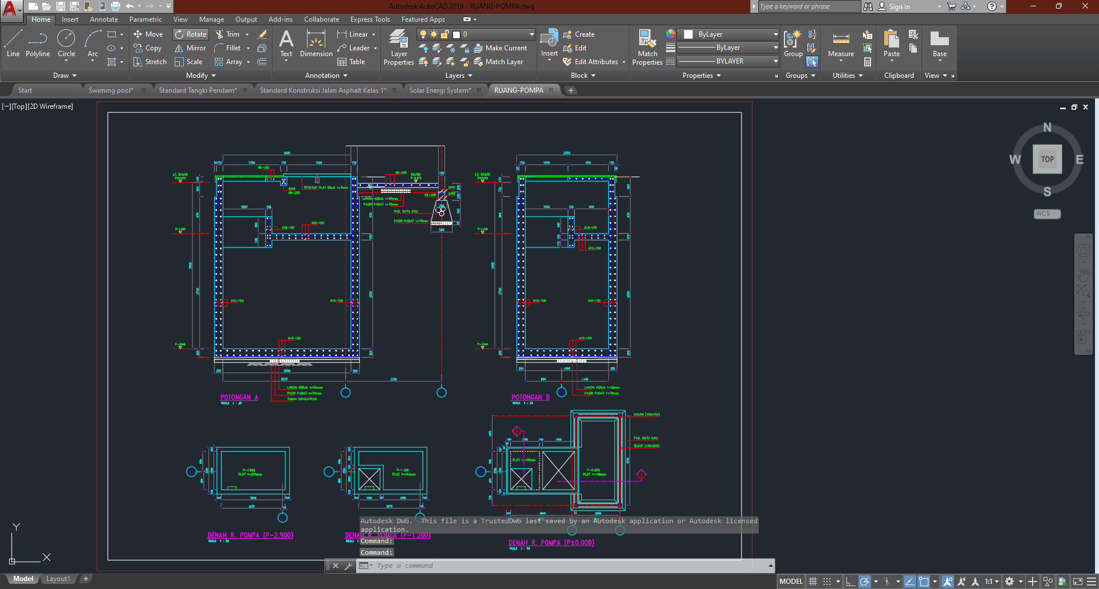Toggle polar tracking in status bar

[865, 582]
